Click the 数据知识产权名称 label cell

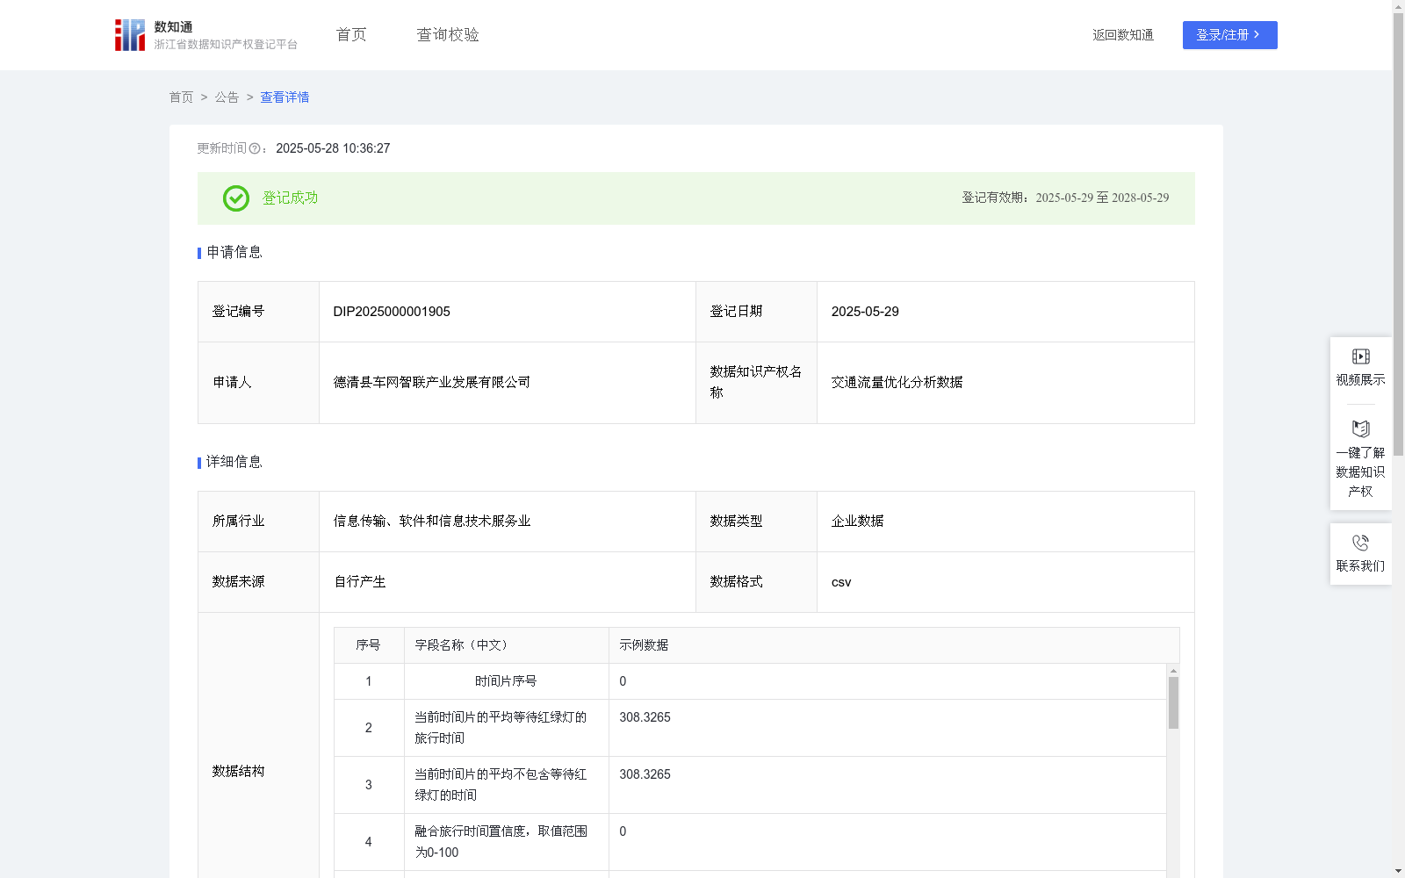point(756,383)
